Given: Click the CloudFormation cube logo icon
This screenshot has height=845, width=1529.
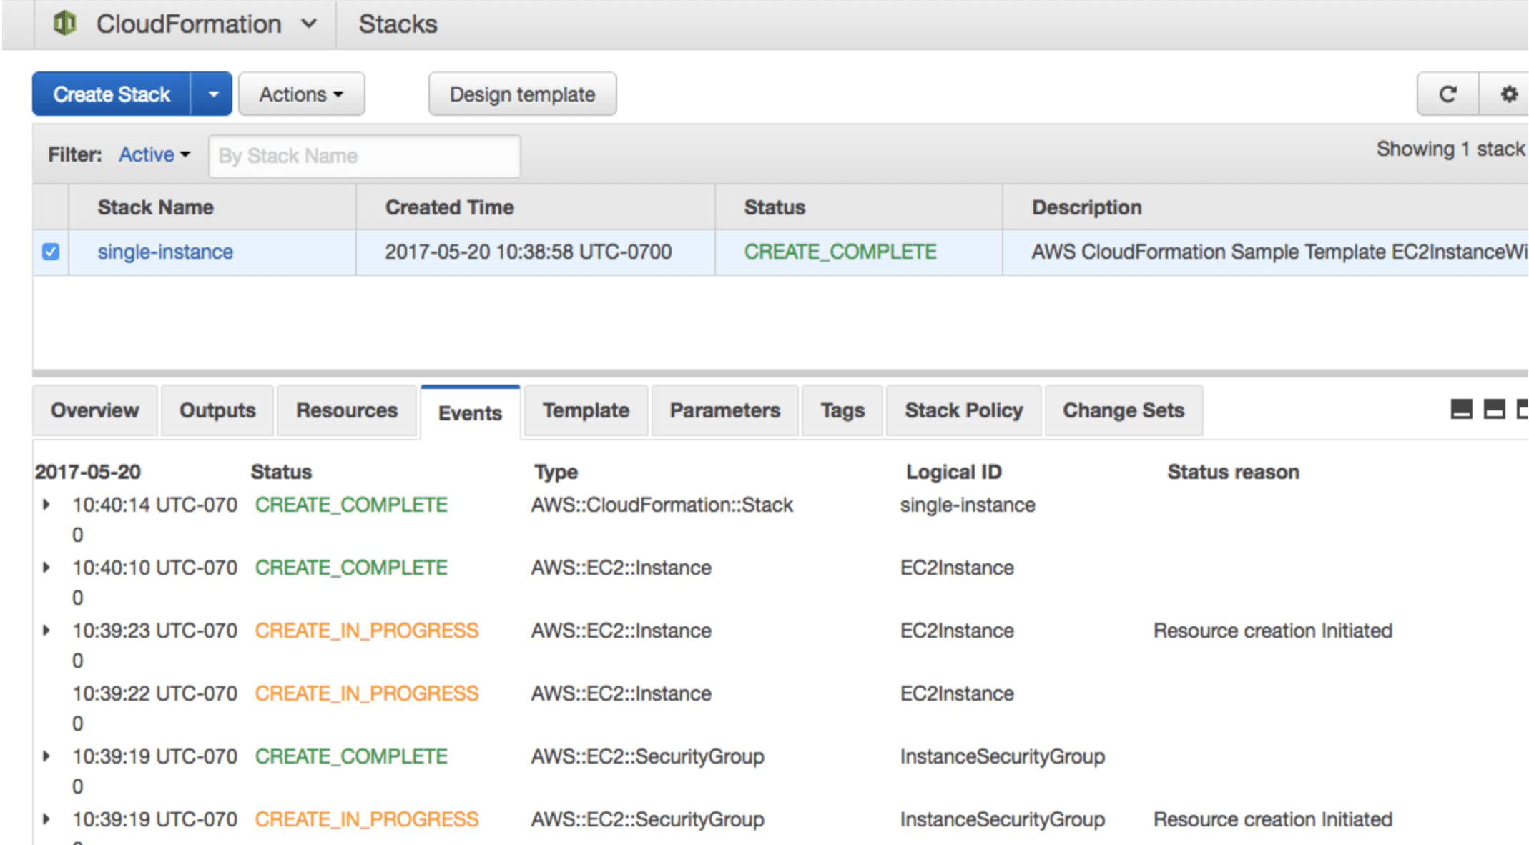Looking at the screenshot, I should (64, 24).
